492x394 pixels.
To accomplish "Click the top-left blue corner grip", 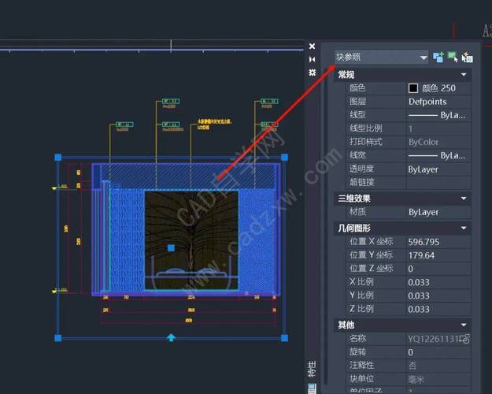I will [x=57, y=158].
